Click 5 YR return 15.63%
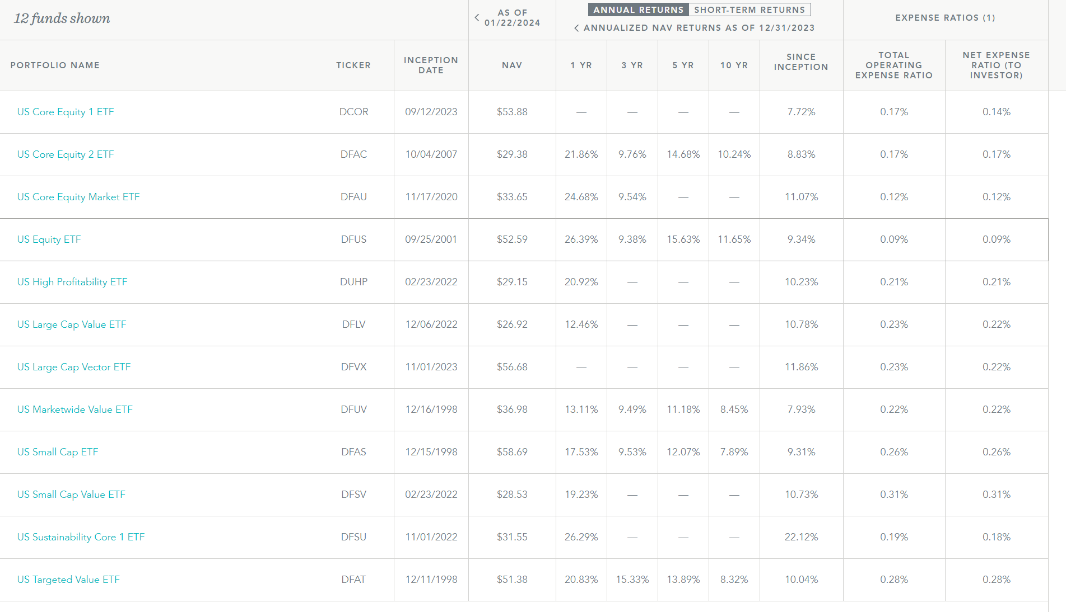 683,239
